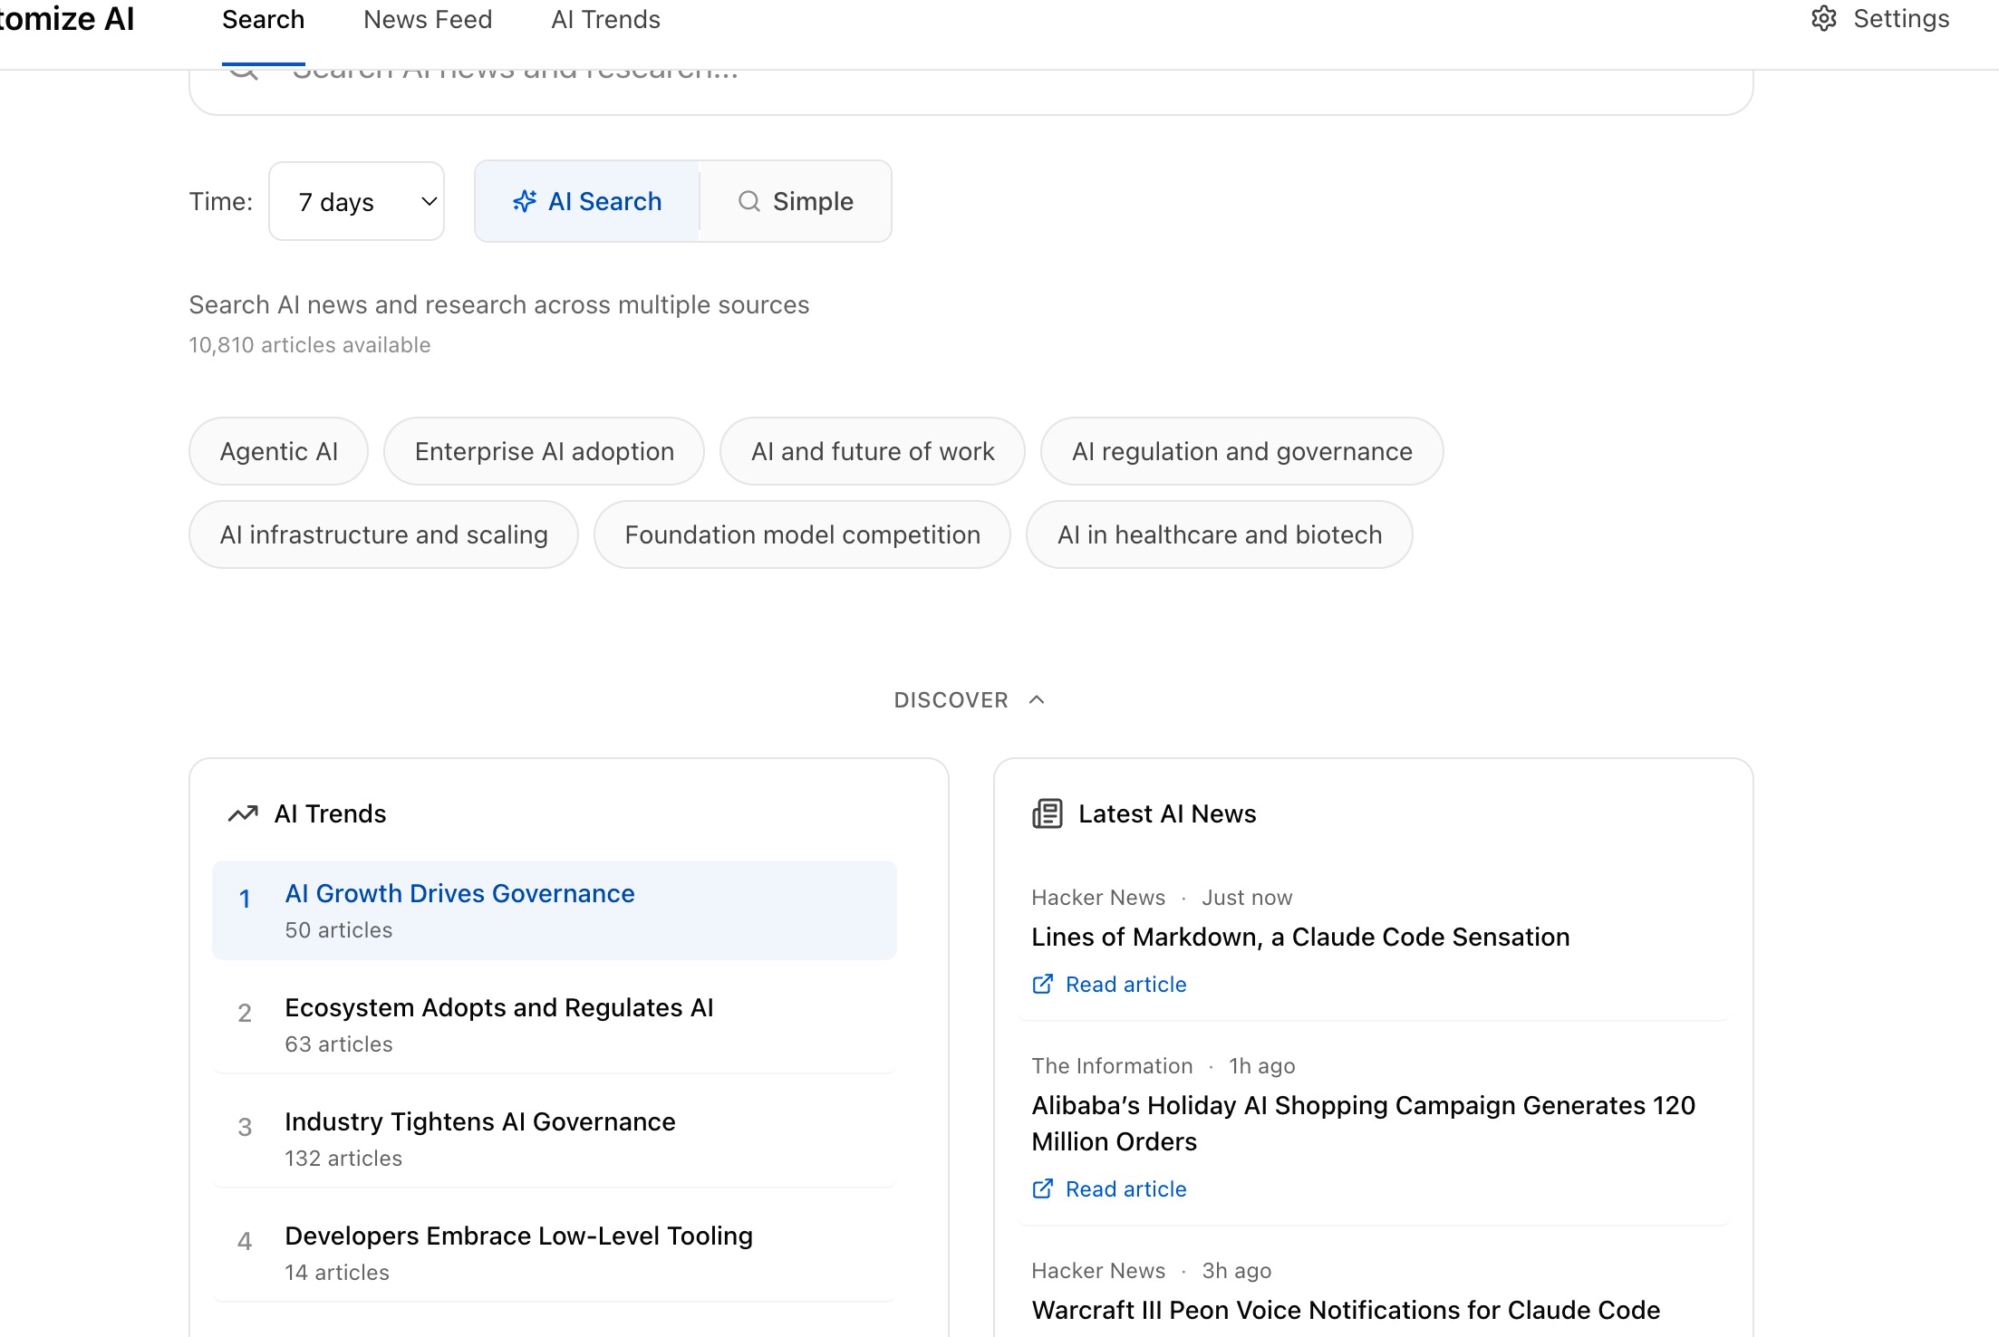
Task: Collapse the DISCOVER section
Action: (x=970, y=699)
